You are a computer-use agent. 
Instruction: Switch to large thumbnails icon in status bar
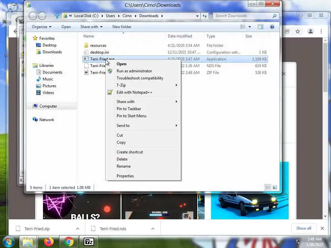(x=275, y=187)
